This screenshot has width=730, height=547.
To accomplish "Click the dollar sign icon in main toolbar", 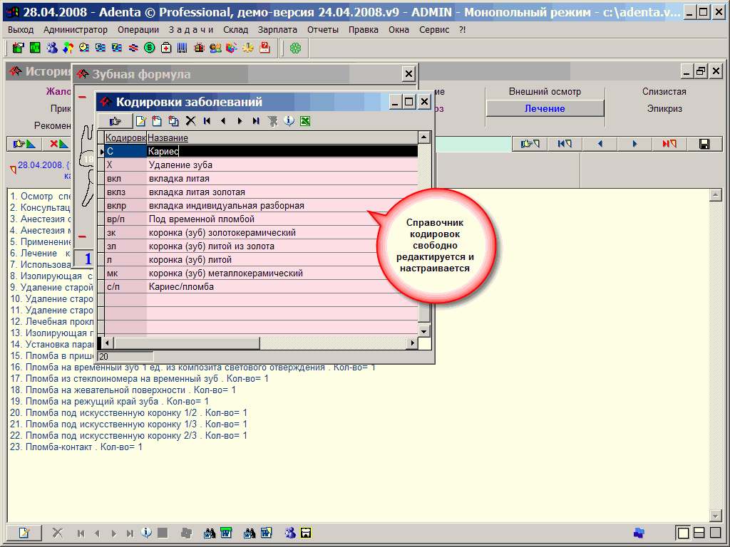I will pyautogui.click(x=150, y=48).
